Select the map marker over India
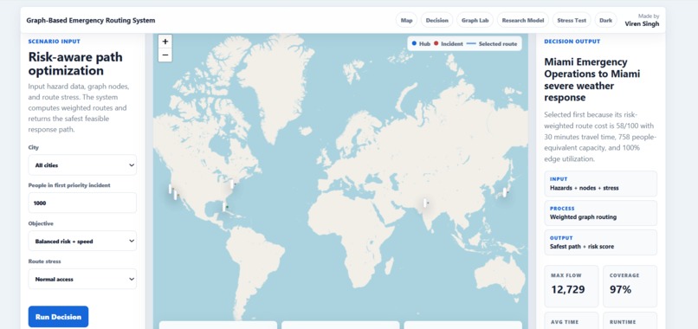698x329 pixels. (424, 203)
